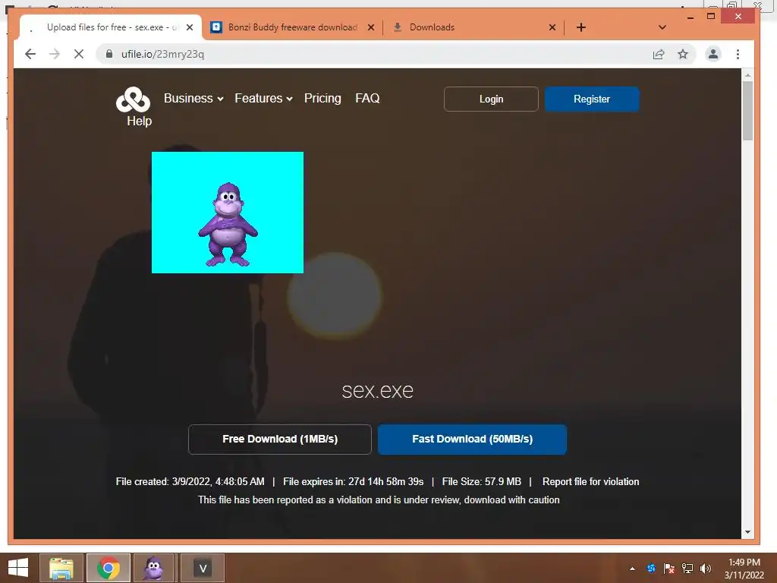Click the network tray icon

pos(687,569)
